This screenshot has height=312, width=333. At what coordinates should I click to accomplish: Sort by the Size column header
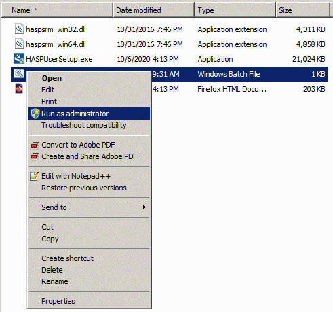302,10
